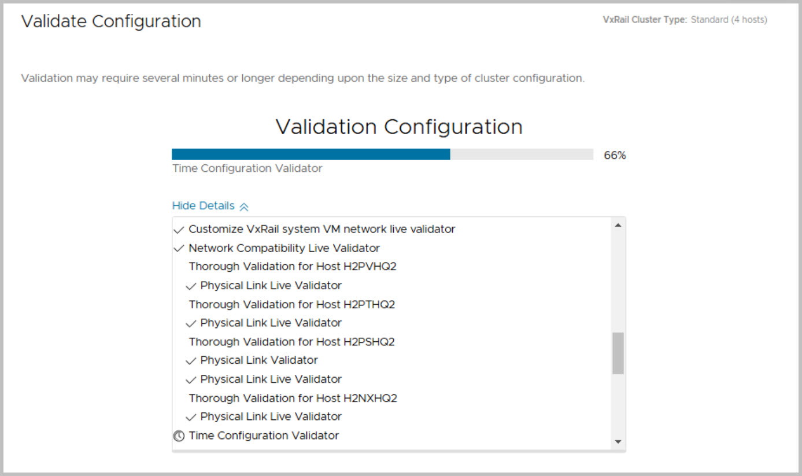Click the Time Configuration Validator list item

(264, 436)
